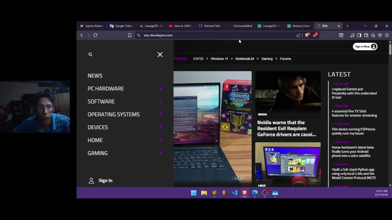Open Brave Shields lion icon
The image size is (392, 220).
[x=307, y=35]
